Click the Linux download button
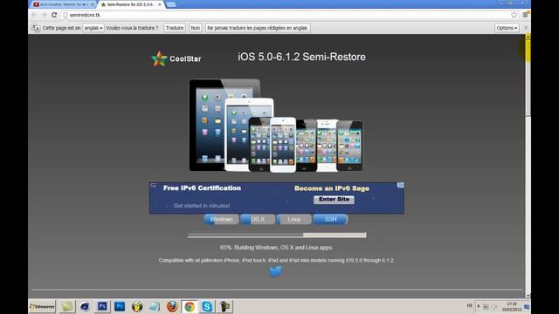Image resolution: width=559 pixels, height=314 pixels. [x=294, y=219]
